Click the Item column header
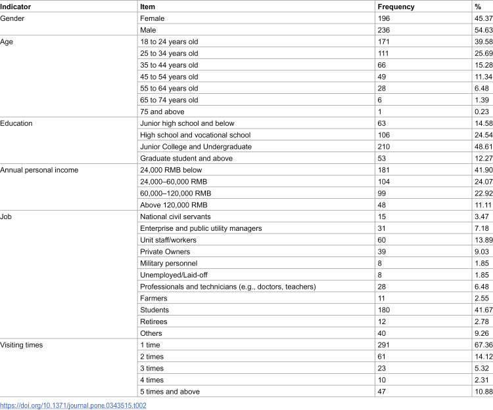Viewport: 493px width, 410px height. 147,7
